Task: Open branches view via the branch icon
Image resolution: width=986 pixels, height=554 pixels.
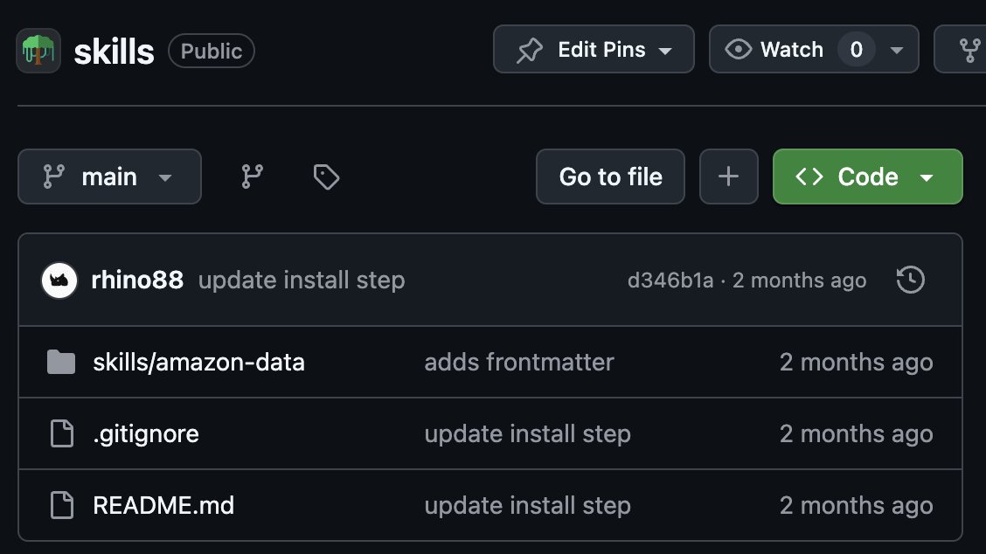Action: 252,177
